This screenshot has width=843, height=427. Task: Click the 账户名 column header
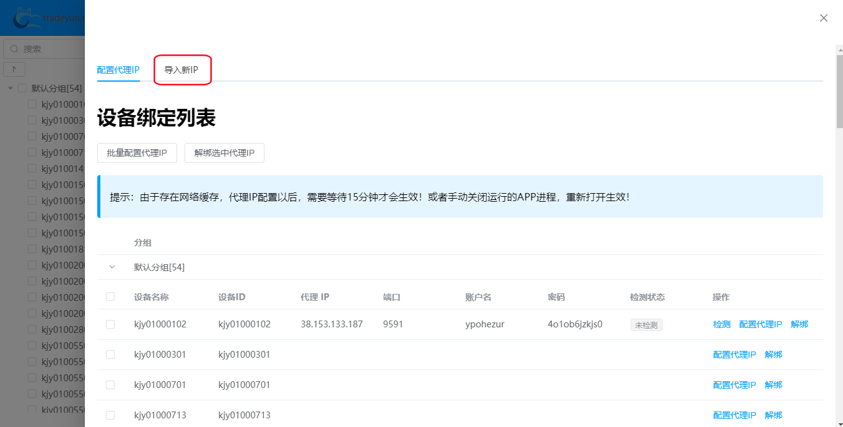click(478, 297)
